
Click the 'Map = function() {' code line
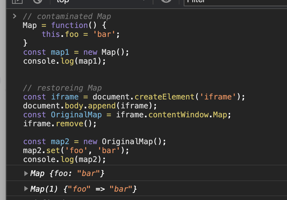tap(64, 25)
